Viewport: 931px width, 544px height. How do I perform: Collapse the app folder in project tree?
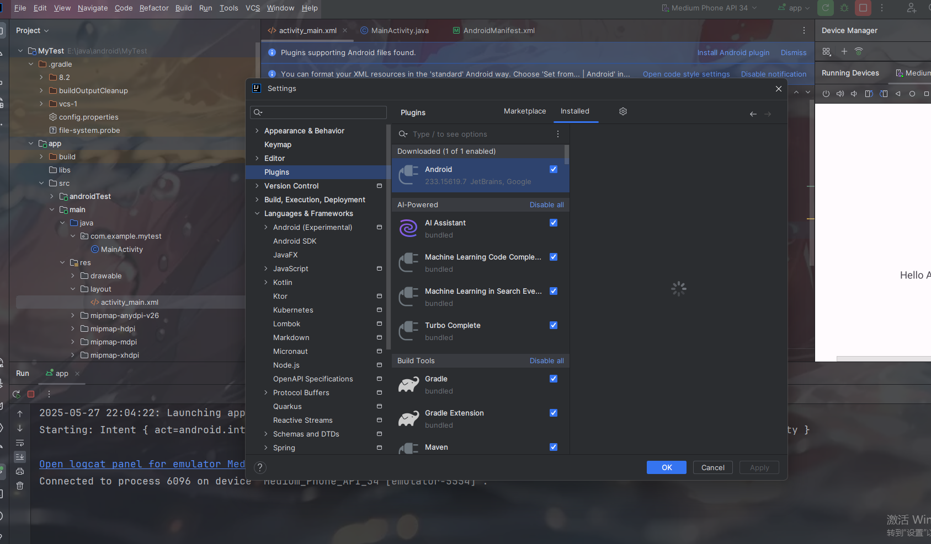click(x=31, y=143)
